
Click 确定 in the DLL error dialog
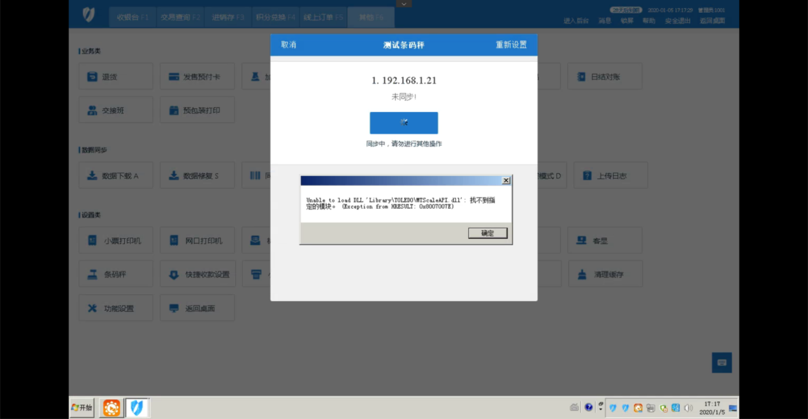[x=487, y=233]
